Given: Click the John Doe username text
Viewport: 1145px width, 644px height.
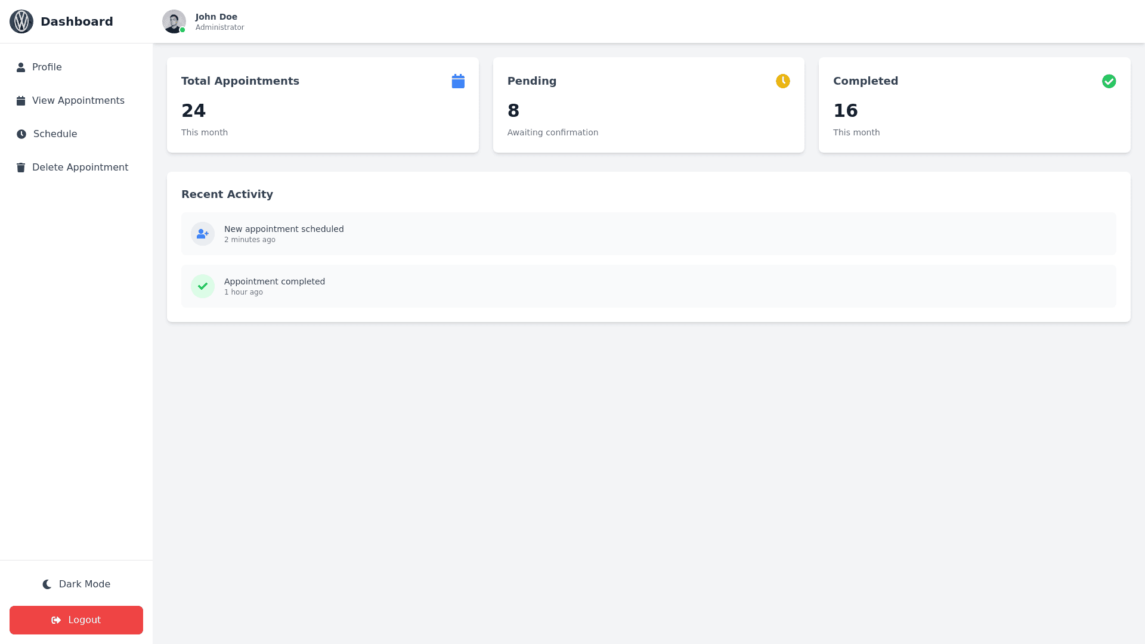Looking at the screenshot, I should 216,17.
